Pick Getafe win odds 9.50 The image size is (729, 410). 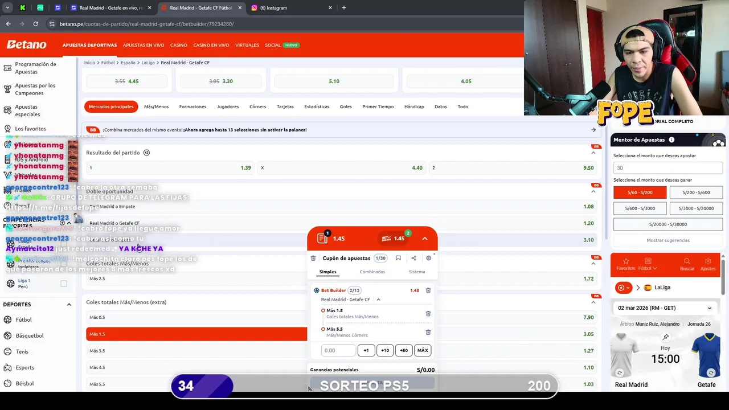513,168
